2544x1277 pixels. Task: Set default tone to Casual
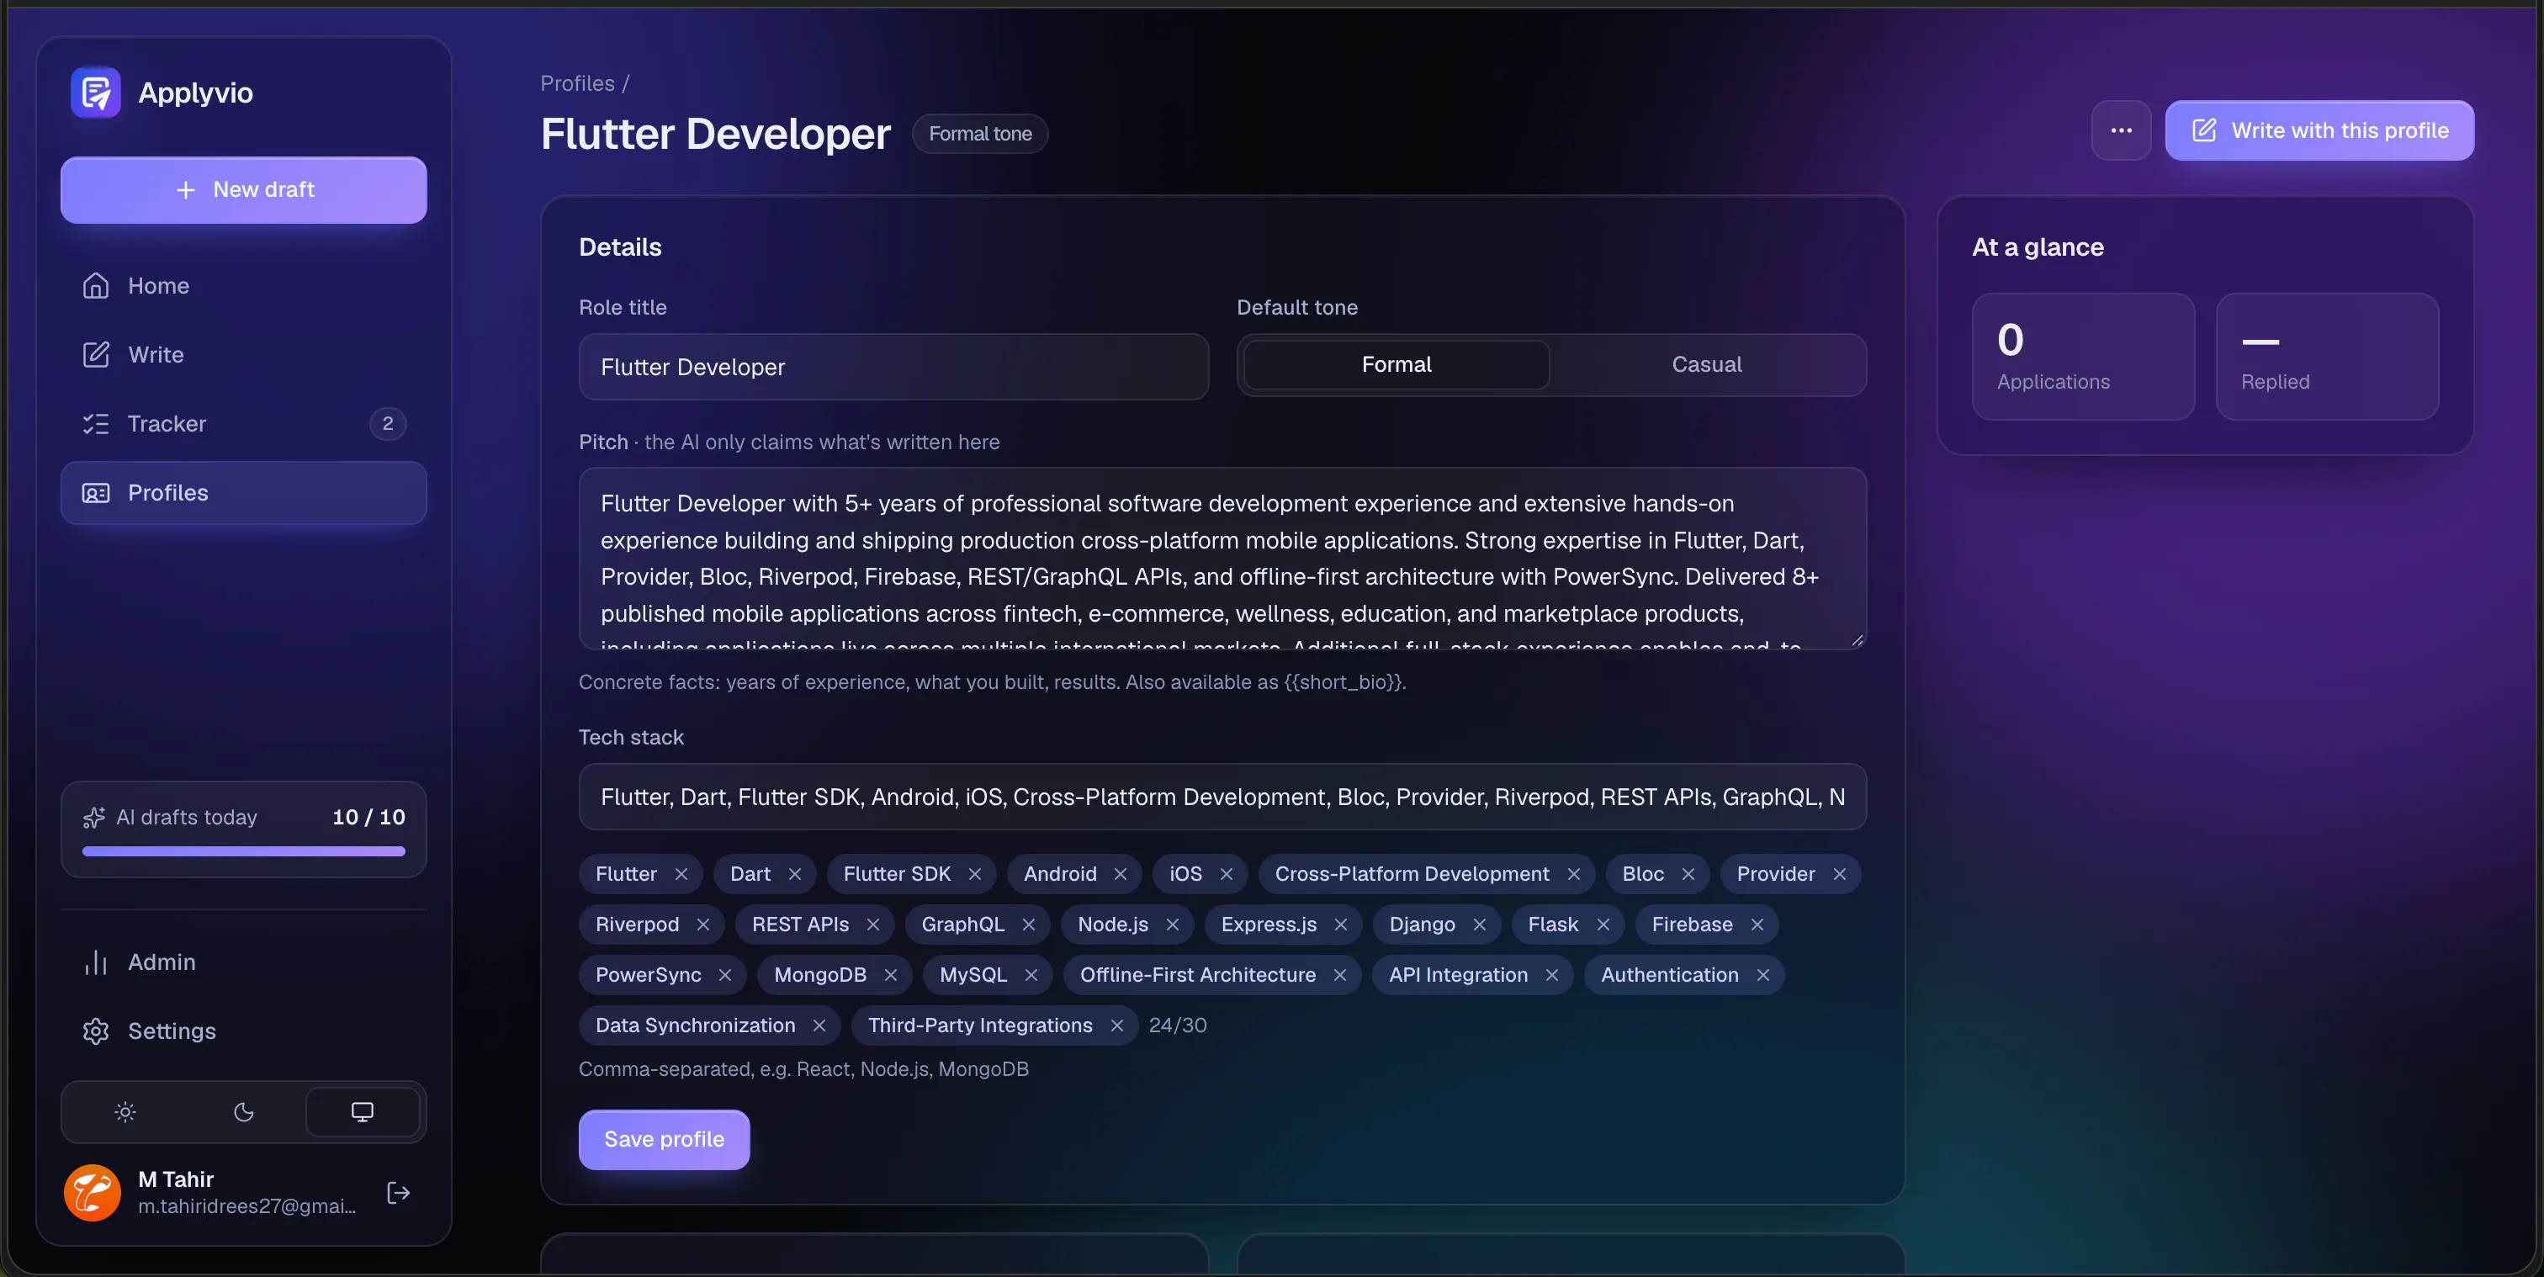pyautogui.click(x=1707, y=364)
